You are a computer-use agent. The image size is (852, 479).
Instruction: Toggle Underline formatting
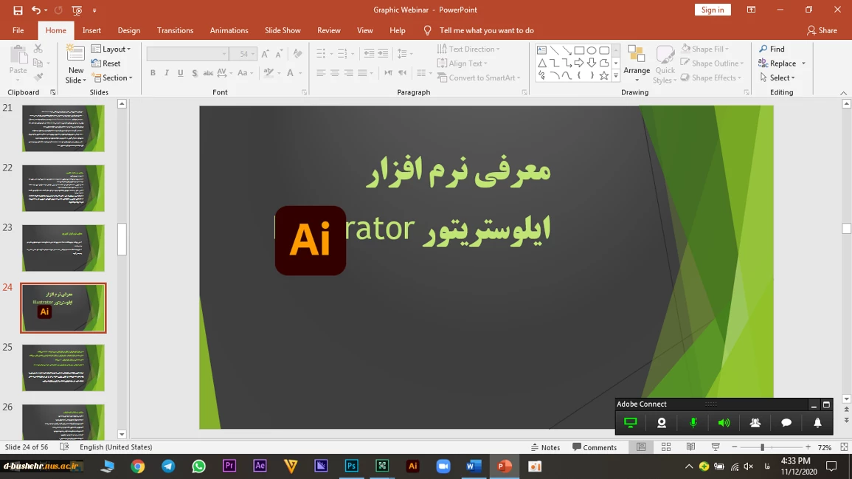tap(181, 73)
